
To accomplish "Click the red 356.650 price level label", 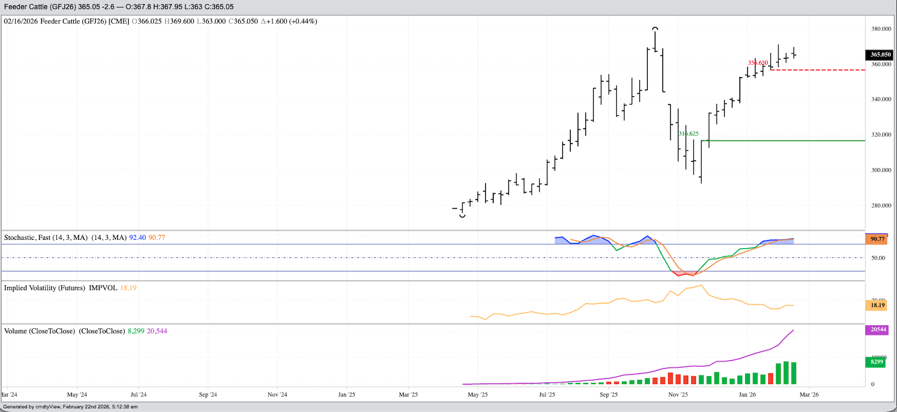I will (x=757, y=63).
